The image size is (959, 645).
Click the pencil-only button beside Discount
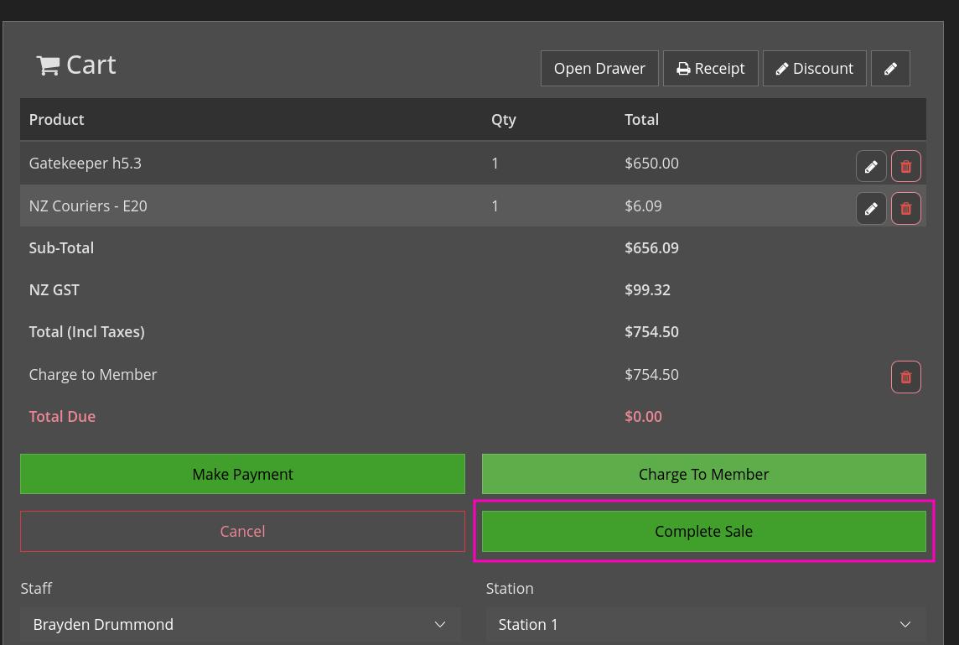coord(890,69)
